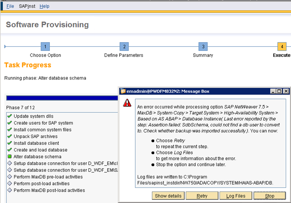The width and height of the screenshot is (291, 203).
Task: Click the 'Choose Retry' bullet text
Action: (171, 141)
